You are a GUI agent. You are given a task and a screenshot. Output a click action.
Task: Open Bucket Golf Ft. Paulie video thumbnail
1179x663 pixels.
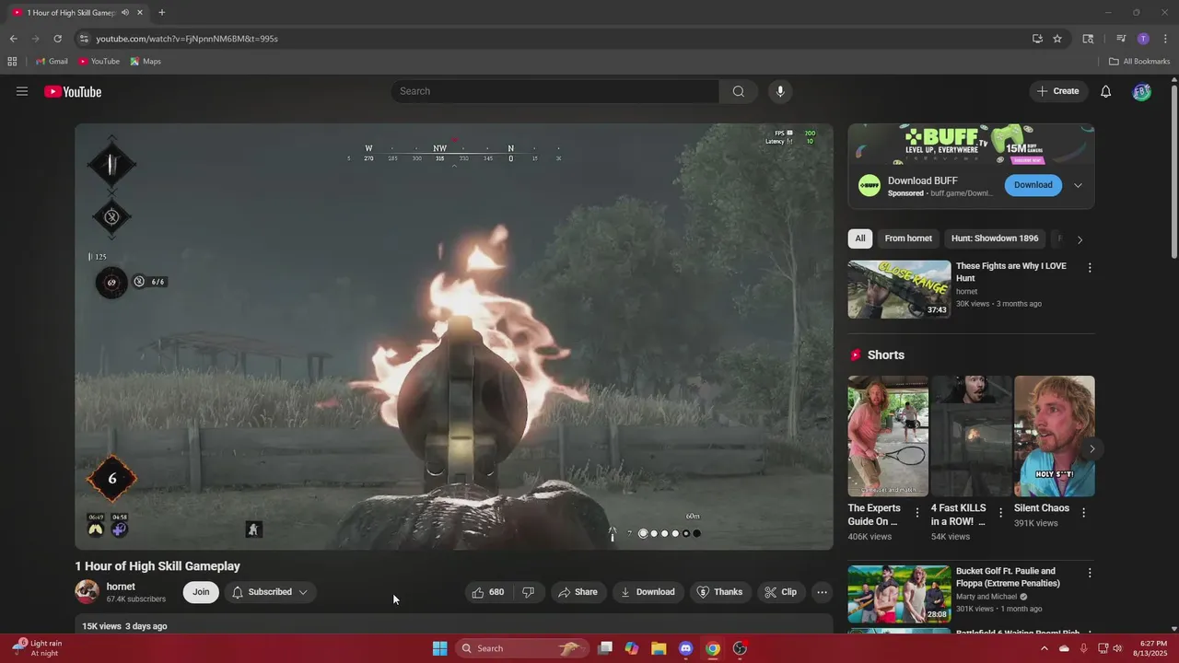pyautogui.click(x=899, y=594)
